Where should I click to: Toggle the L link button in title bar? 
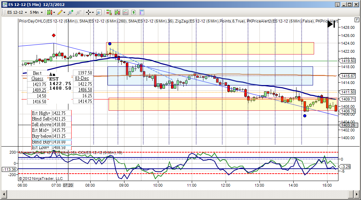337,4
